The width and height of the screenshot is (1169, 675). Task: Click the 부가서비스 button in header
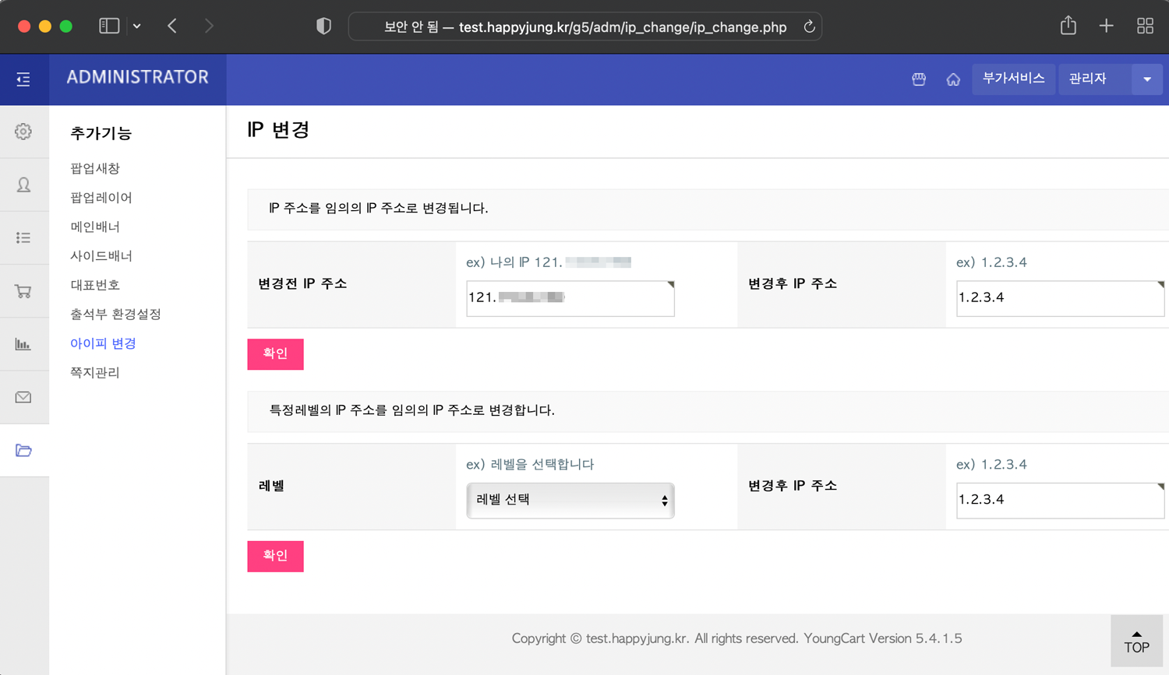(x=1013, y=79)
